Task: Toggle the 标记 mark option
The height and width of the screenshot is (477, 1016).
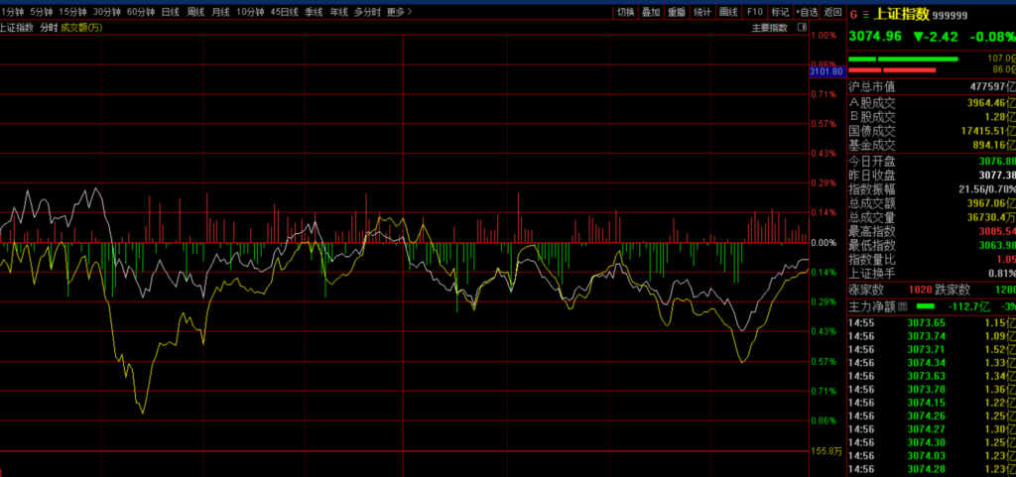Action: pyautogui.click(x=780, y=12)
